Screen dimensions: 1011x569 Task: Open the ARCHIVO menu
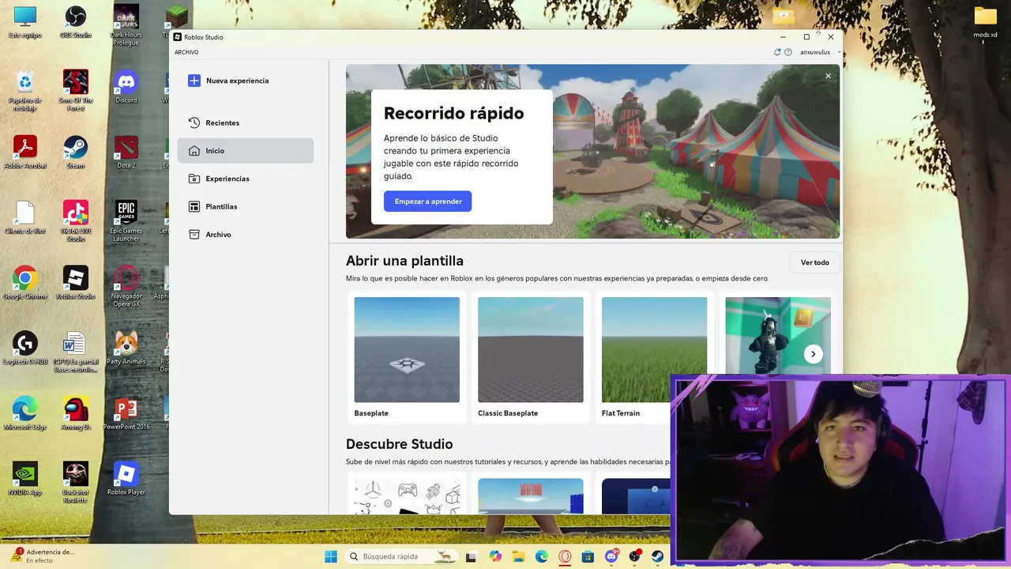186,52
